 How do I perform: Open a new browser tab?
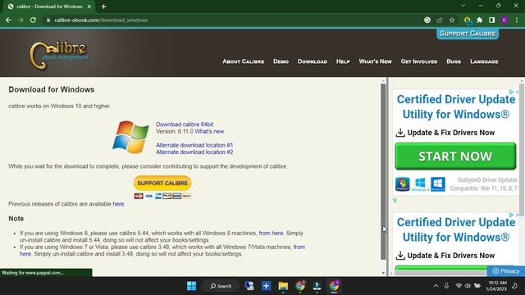click(x=103, y=7)
